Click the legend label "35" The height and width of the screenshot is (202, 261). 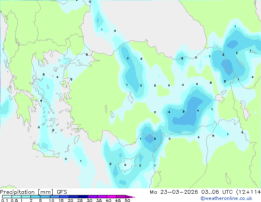pyautogui.click(x=99, y=200)
